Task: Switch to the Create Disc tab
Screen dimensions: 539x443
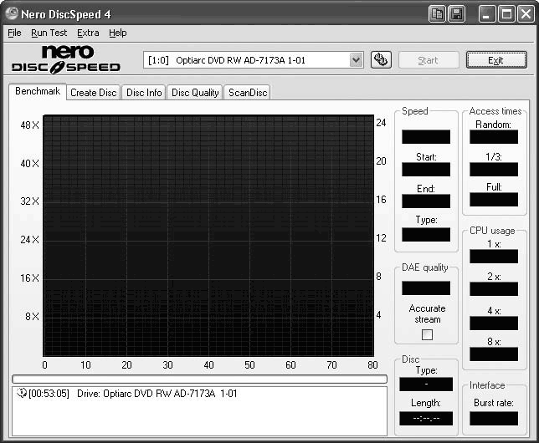Action: (x=94, y=93)
